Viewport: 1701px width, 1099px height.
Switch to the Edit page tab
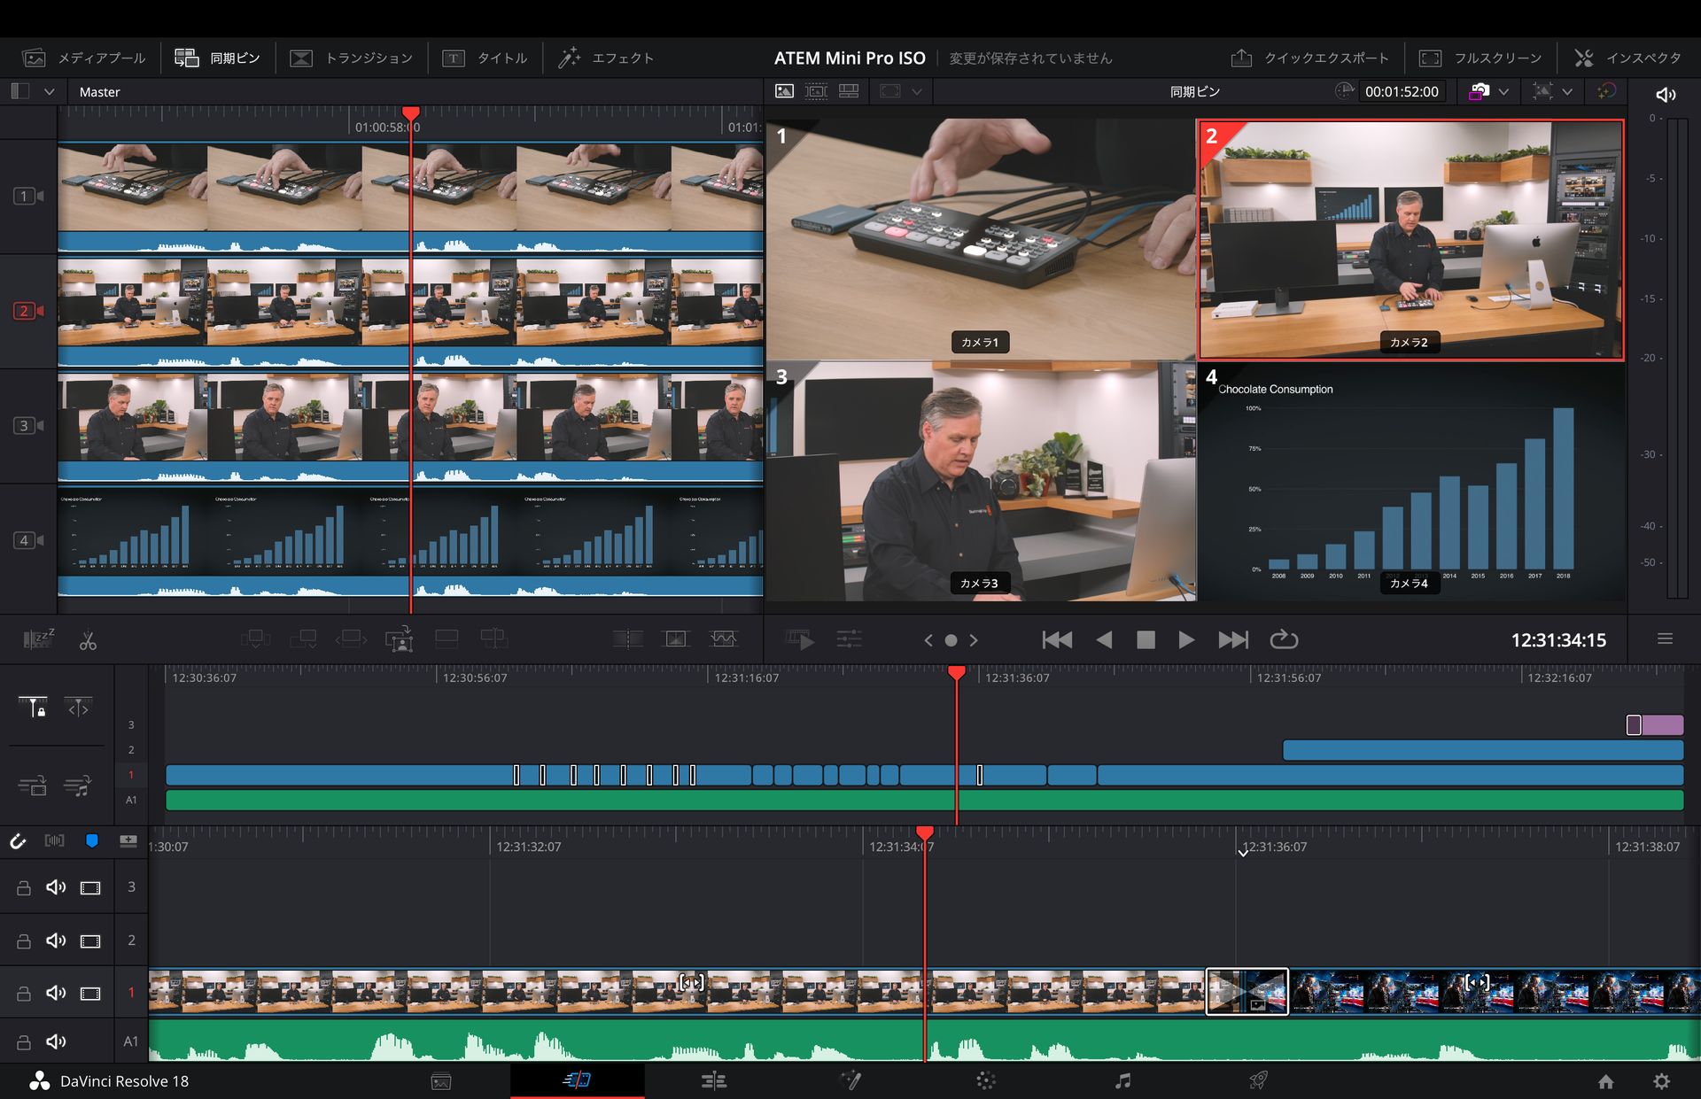714,1080
